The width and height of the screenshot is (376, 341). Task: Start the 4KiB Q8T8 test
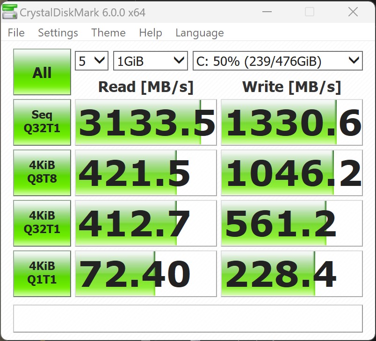pos(42,173)
